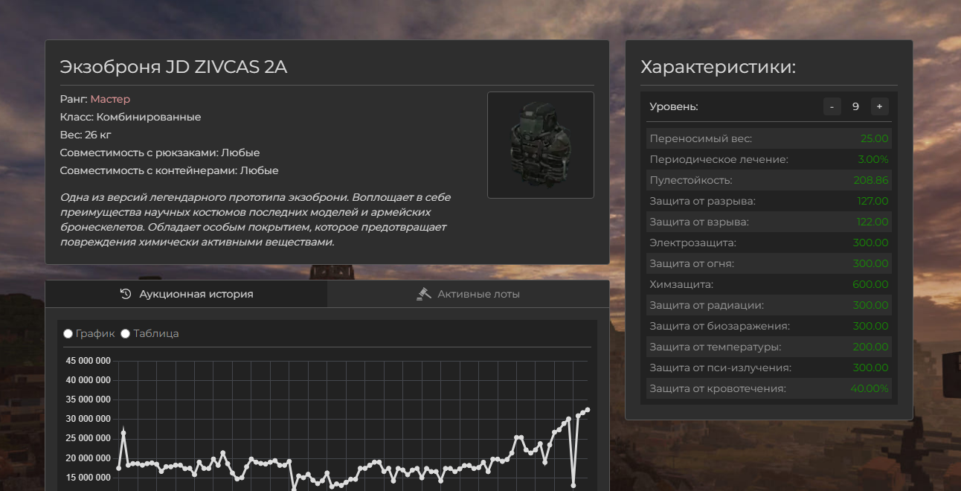Image resolution: width=961 pixels, height=491 pixels.
Task: Click the 40 000 000 chart axis label
Action: coord(89,380)
